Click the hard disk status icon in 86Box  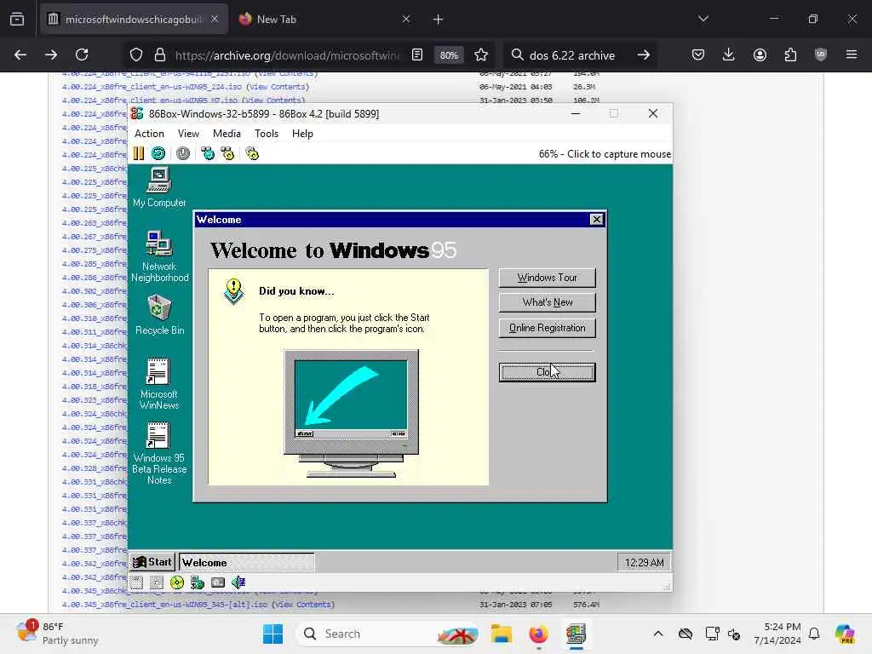pyautogui.click(x=218, y=582)
